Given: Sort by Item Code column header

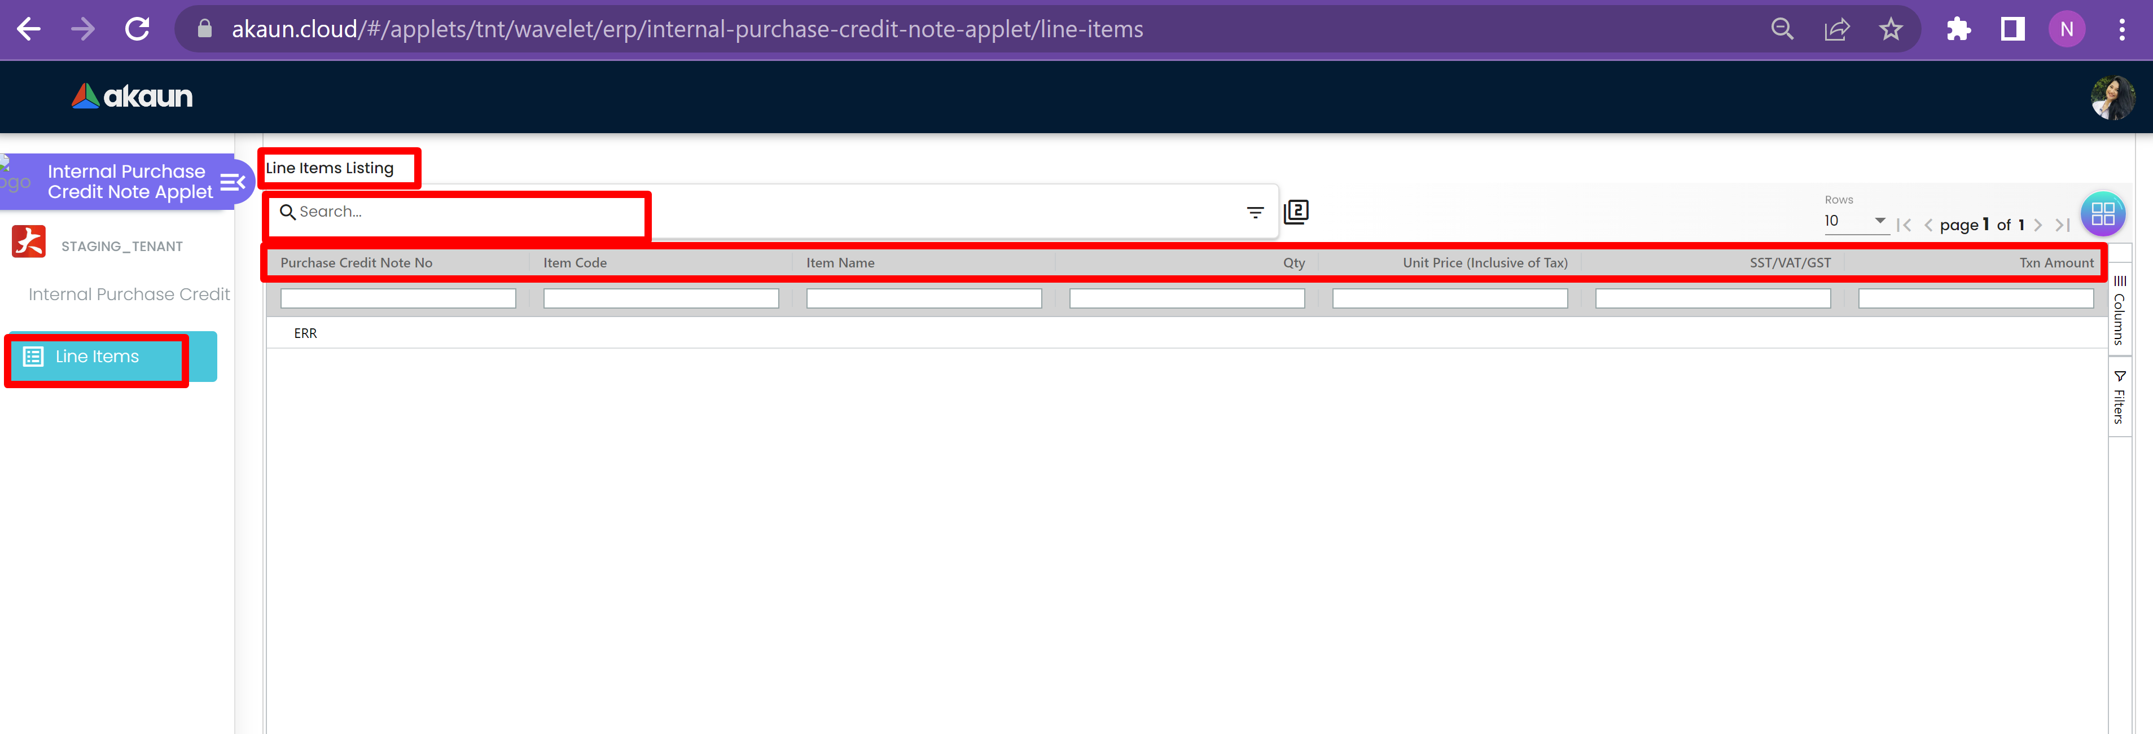Looking at the screenshot, I should tap(575, 262).
